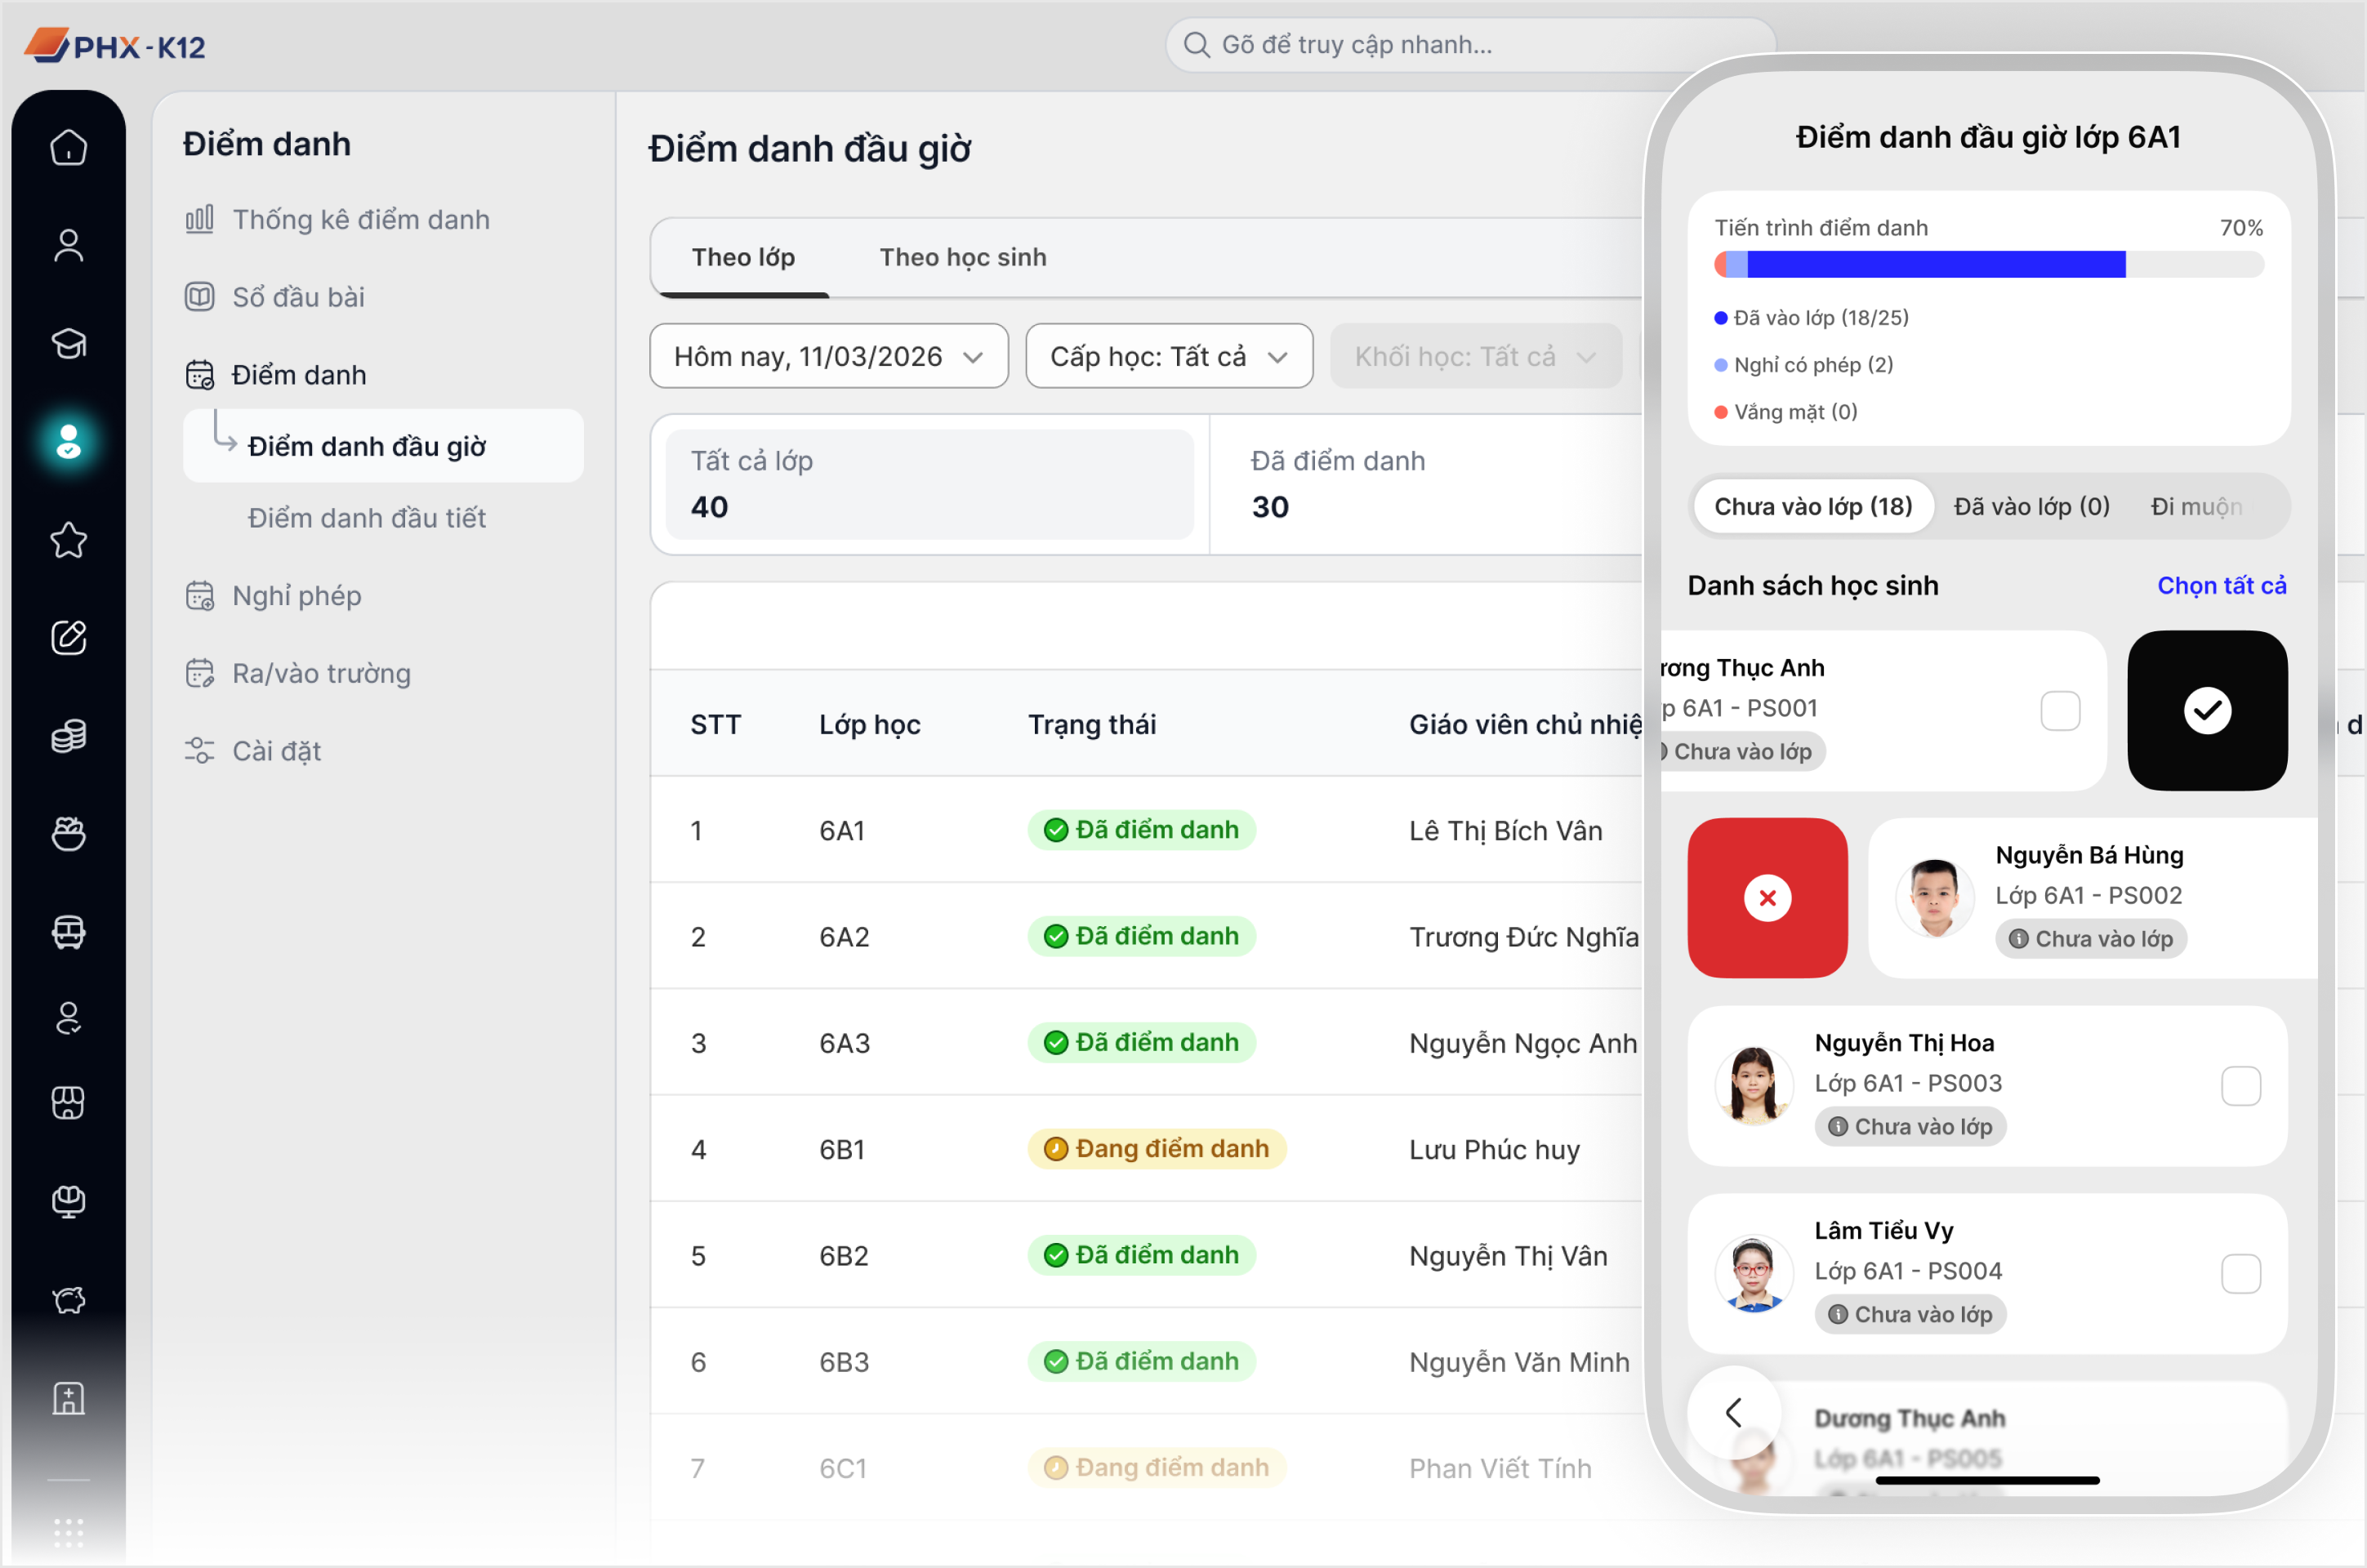Viewport: 2367px width, 1568px height.
Task: Open the person with refresh icon in sidebar
Action: [x=69, y=1018]
